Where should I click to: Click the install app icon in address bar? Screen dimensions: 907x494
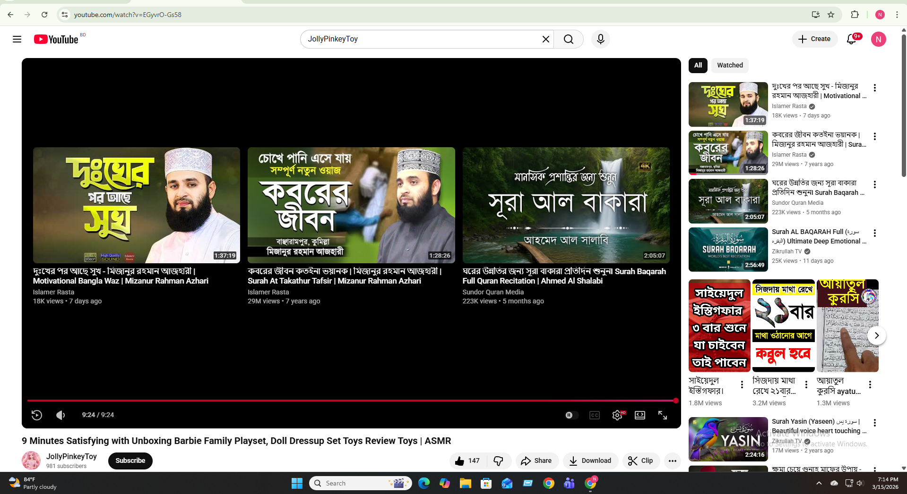click(815, 15)
